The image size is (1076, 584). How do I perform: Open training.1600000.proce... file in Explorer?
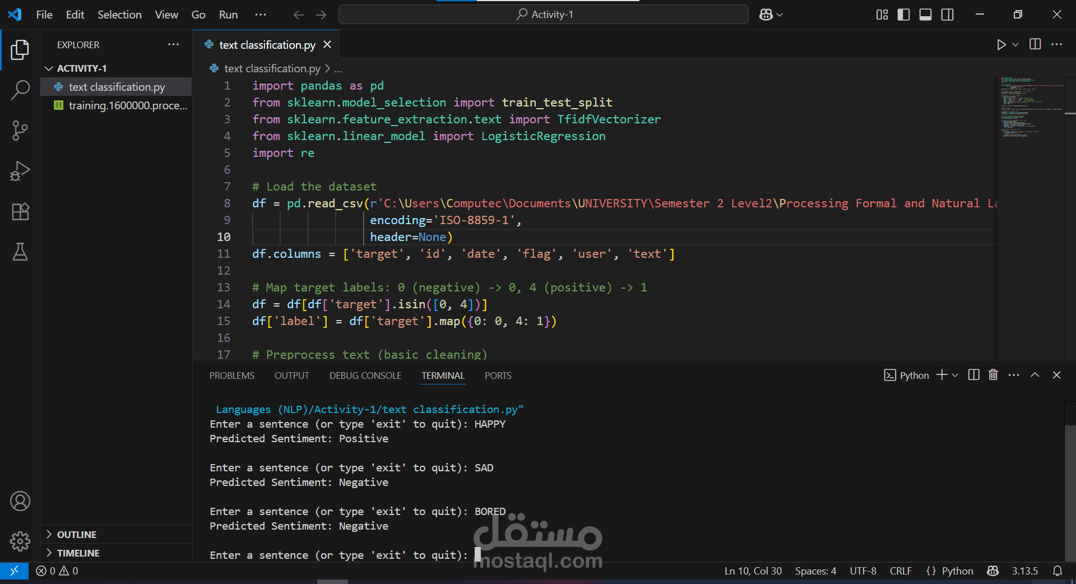coord(117,105)
